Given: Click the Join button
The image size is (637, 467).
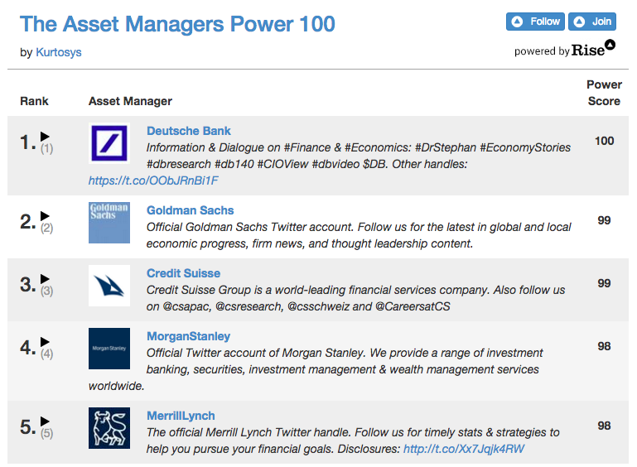Looking at the screenshot, I should pyautogui.click(x=592, y=22).
